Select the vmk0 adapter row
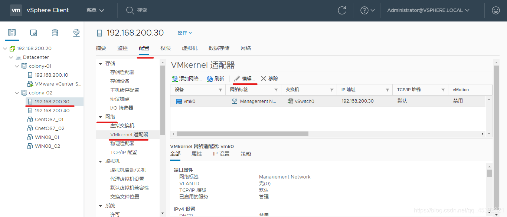507x217 pixels. click(x=328, y=101)
